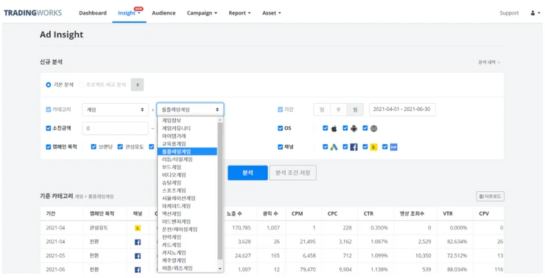Open the Campaign dropdown menu

[202, 13]
